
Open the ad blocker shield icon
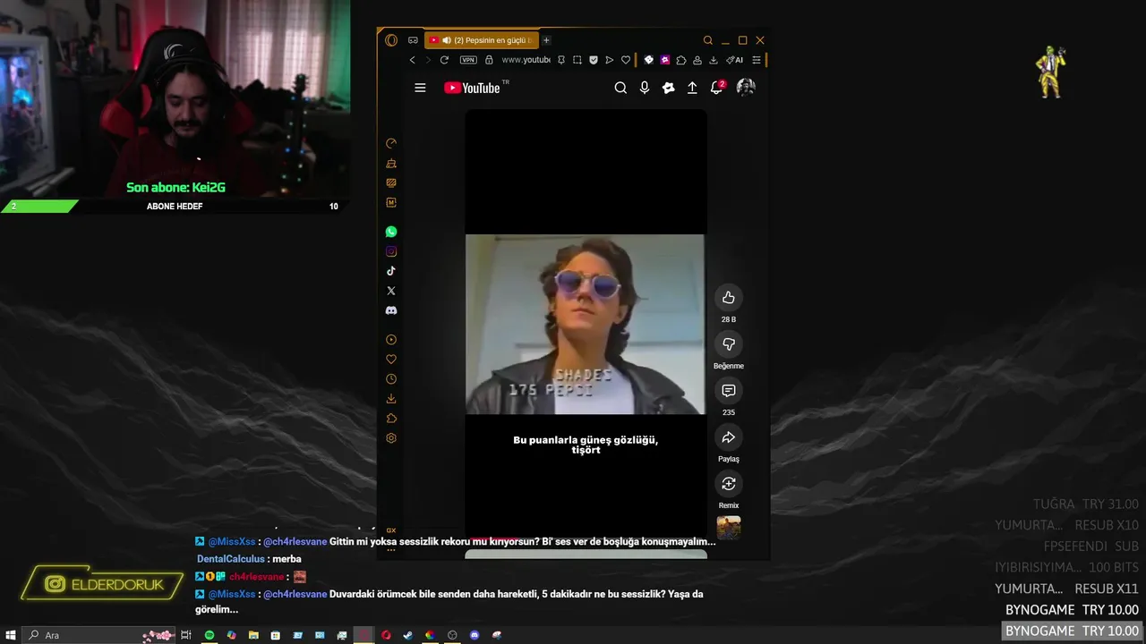(593, 60)
